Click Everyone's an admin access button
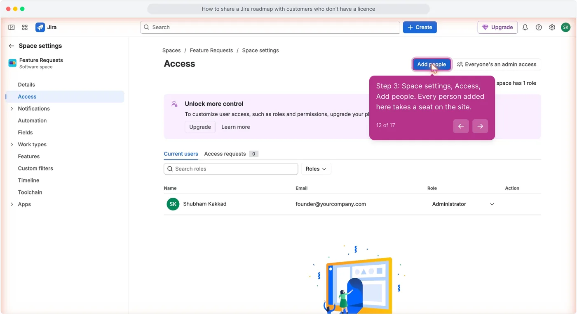 coord(497,65)
